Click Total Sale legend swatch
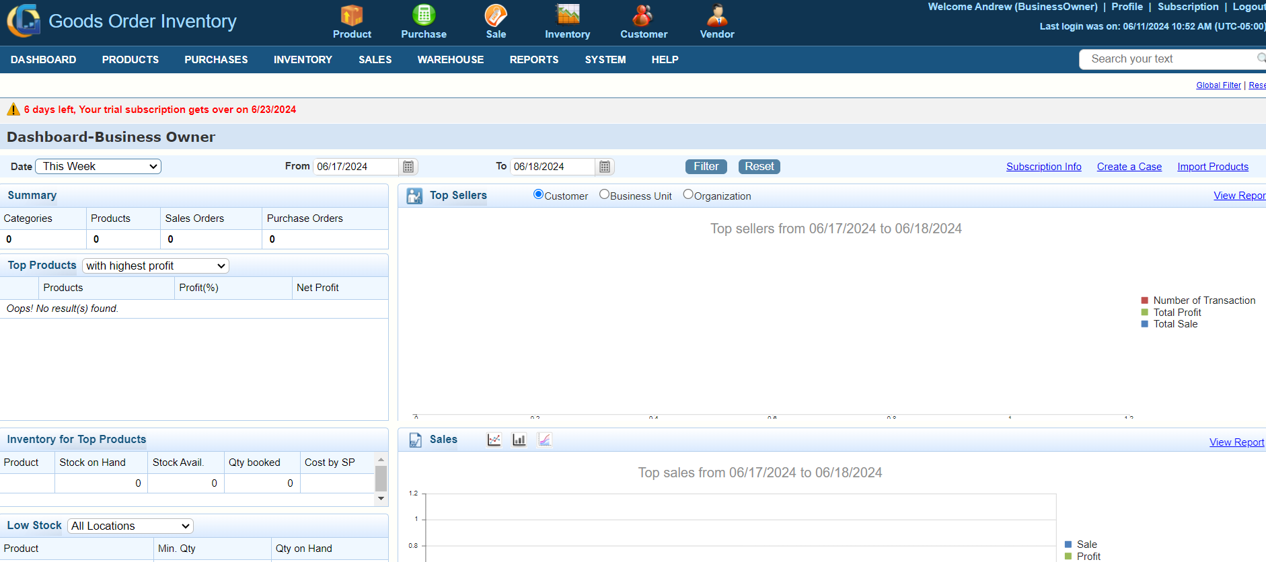This screenshot has width=1266, height=562. pos(1145,324)
